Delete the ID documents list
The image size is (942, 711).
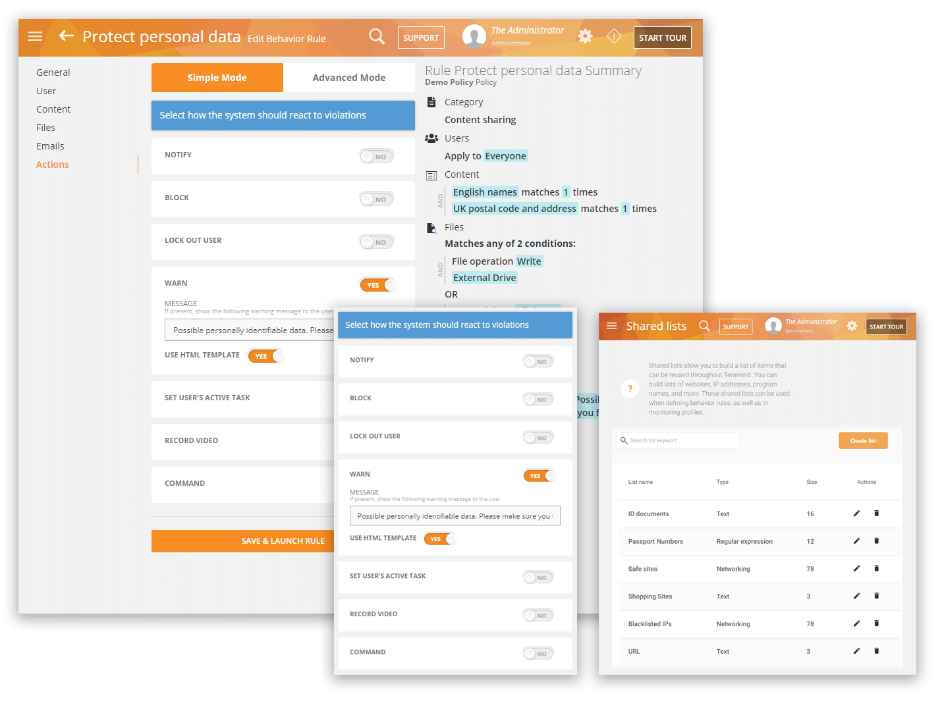(877, 513)
